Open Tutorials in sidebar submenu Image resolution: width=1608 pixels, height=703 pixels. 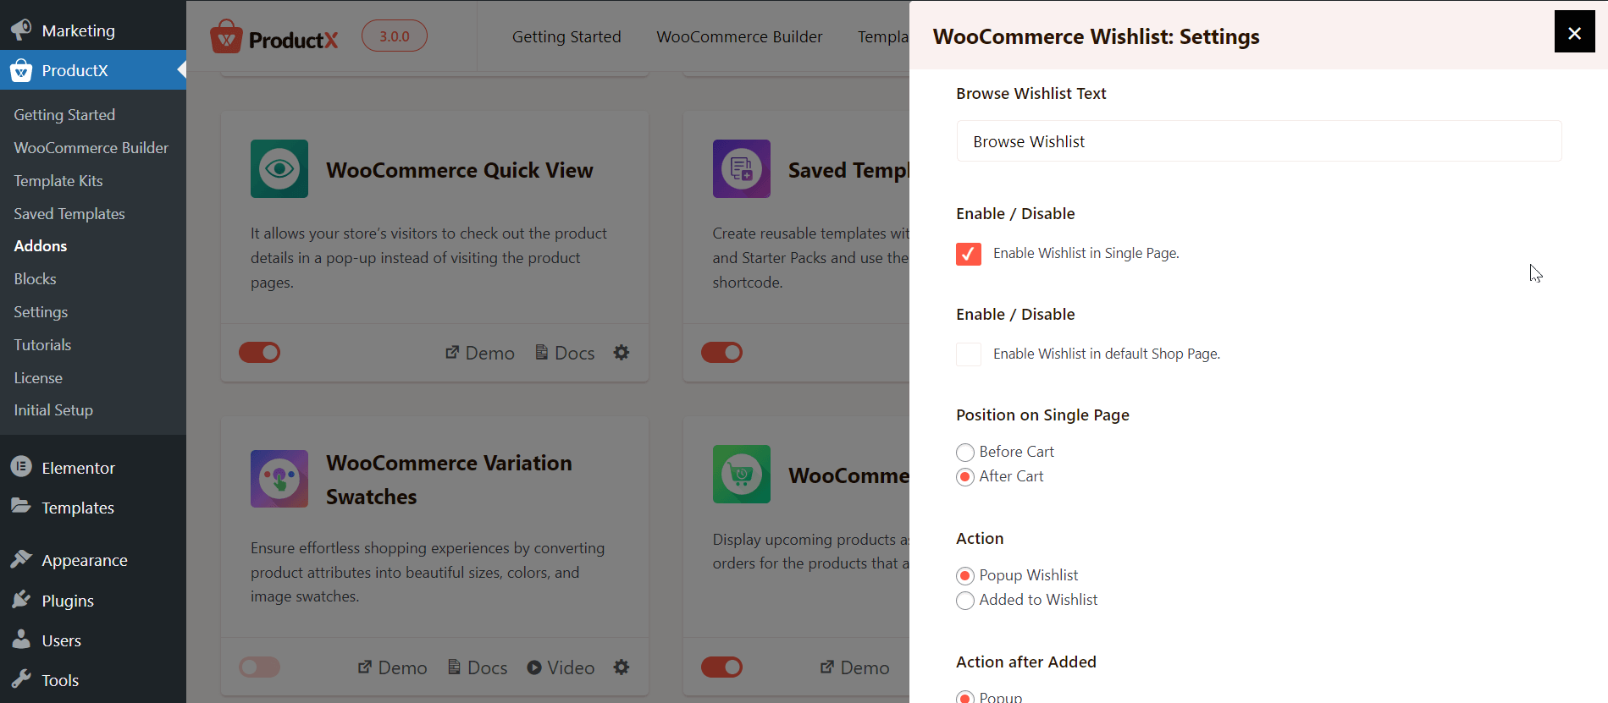(x=42, y=344)
